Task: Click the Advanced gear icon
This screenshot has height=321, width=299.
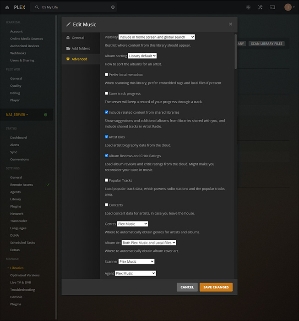Action: click(68, 59)
